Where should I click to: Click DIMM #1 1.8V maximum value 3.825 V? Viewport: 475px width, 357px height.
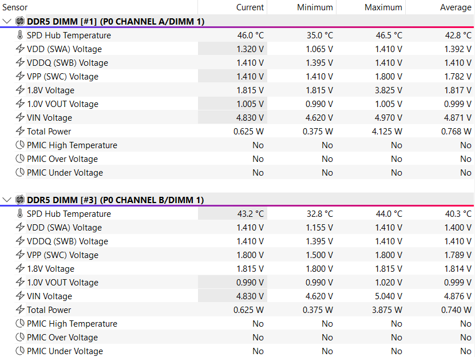tap(389, 90)
